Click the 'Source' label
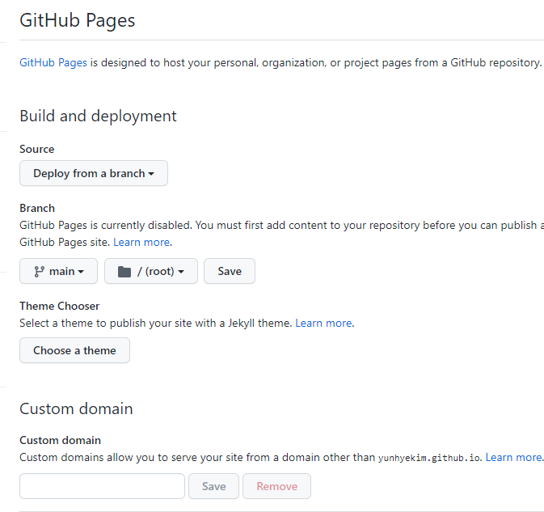The image size is (544, 512). tap(36, 150)
